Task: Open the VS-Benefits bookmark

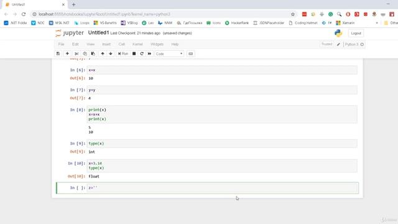Action: click(105, 23)
